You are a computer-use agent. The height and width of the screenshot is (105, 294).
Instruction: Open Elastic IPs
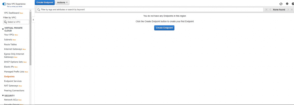click(9, 67)
